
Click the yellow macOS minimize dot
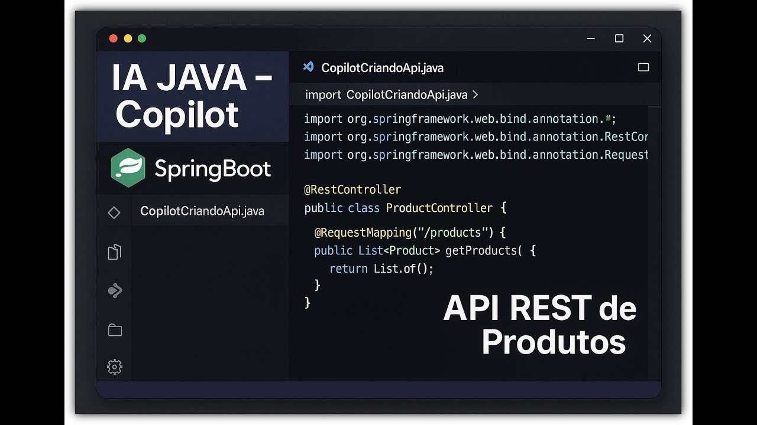(x=128, y=38)
